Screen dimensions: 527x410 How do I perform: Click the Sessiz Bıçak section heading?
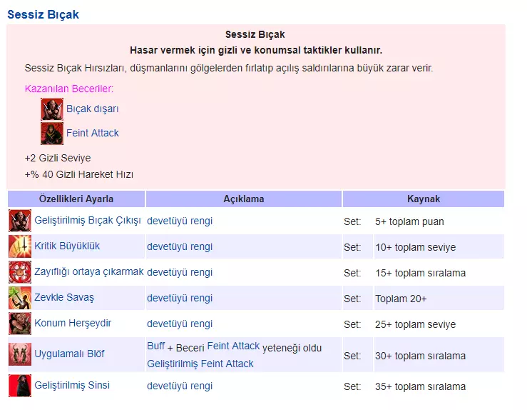coord(43,14)
